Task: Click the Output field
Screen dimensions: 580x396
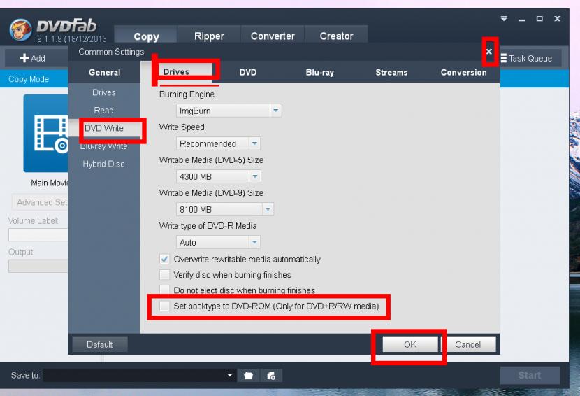Action: (x=38, y=266)
